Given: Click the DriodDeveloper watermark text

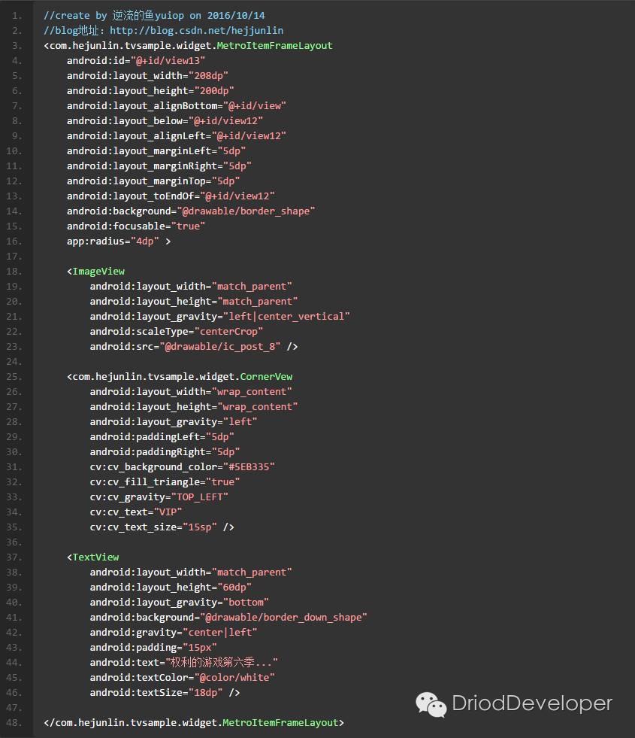Looking at the screenshot, I should pos(531,703).
